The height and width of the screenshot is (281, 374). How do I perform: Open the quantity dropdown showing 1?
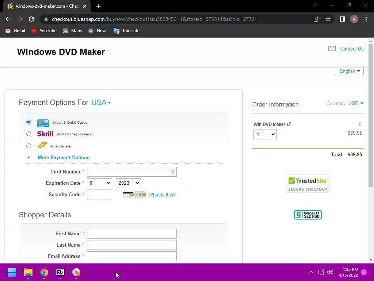pos(265,135)
